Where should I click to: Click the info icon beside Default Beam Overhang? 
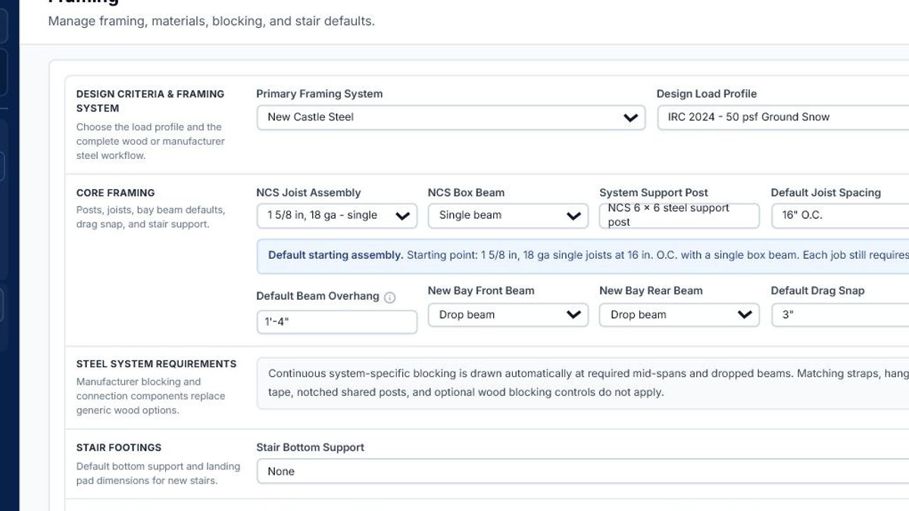389,298
